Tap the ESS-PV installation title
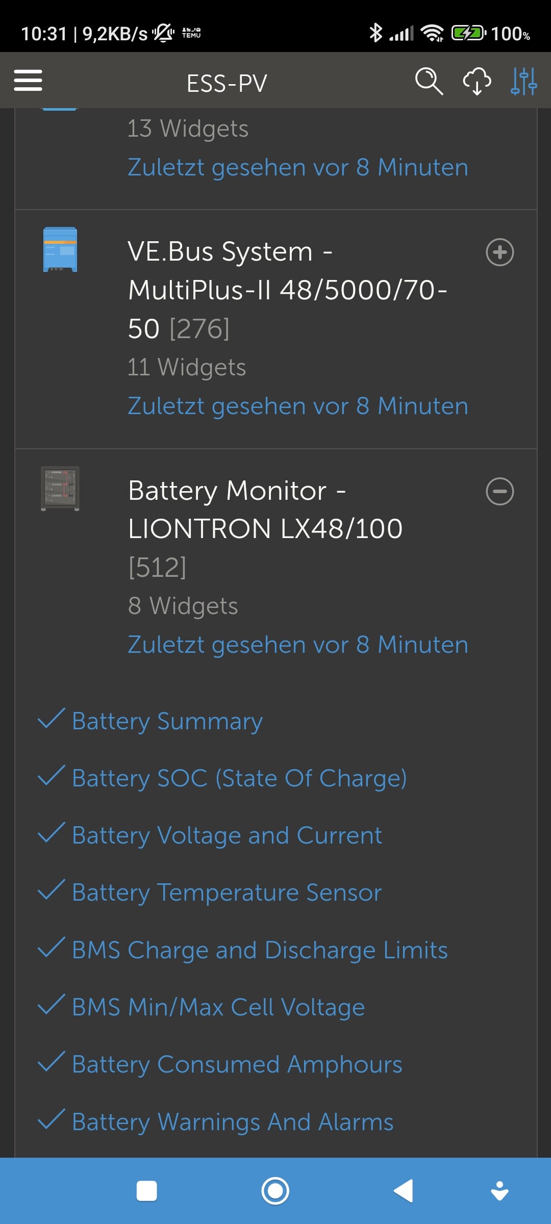551x1224 pixels. coord(227,83)
